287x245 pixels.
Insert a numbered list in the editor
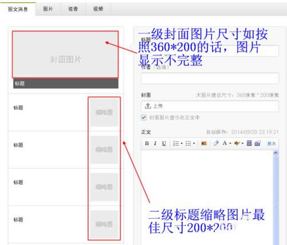tap(176, 143)
